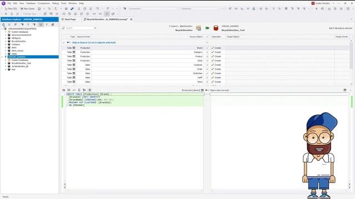This screenshot has width=355, height=199.
Task: Expand the Sakila database node
Action: (6, 54)
